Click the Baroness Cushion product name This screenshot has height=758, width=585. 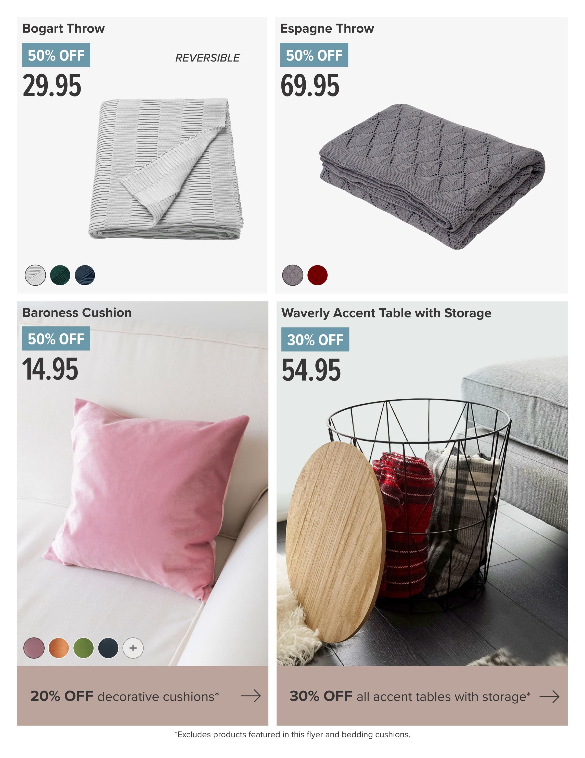point(77,313)
